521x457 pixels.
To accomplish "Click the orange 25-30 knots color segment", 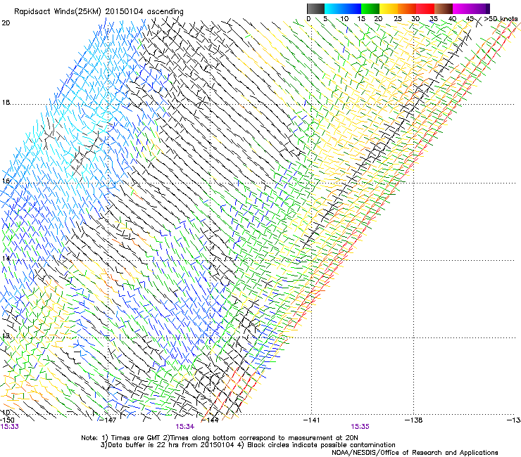I will point(407,8).
